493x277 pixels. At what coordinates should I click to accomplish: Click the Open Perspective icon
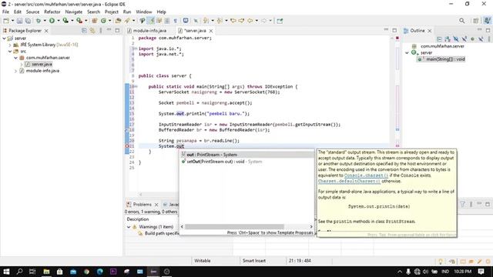tap(476, 21)
